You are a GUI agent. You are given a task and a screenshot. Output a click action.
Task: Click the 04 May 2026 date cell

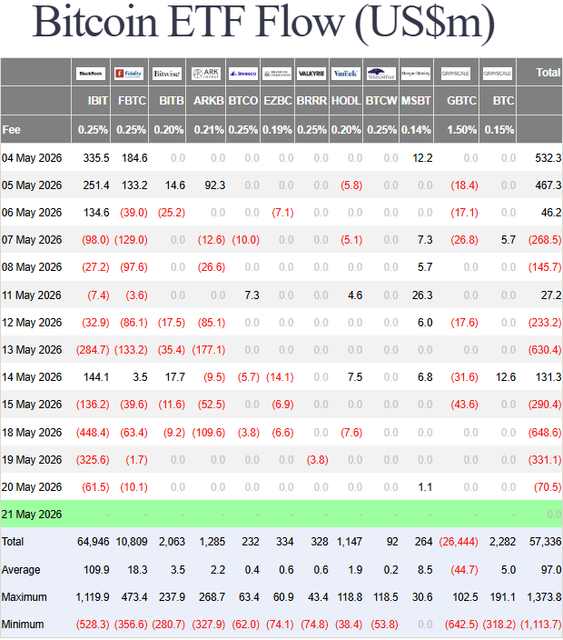tap(32, 158)
